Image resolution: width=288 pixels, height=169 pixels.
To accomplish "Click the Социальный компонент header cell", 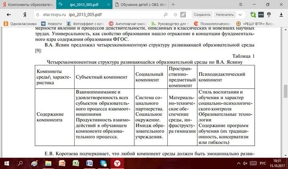I will (x=151, y=77).
